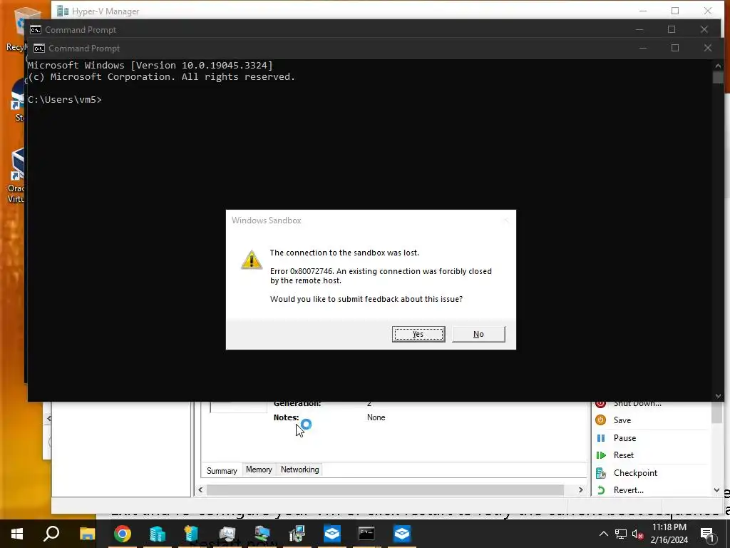Screen dimensions: 730x548
Task: Click the Actions pane vertical scrollbar thumb
Action: coord(717,413)
